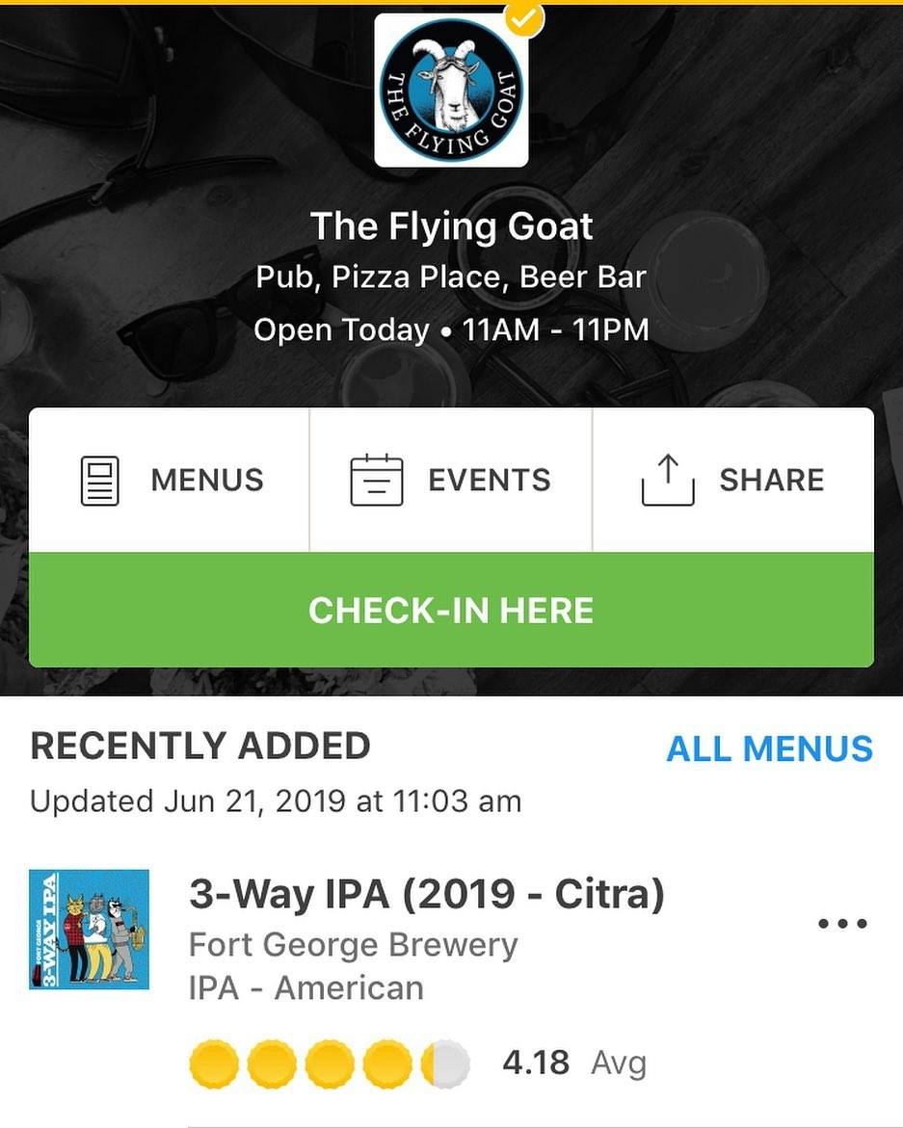The image size is (903, 1128).
Task: Click the first yellow bottle cap rating
Action: pos(214,1064)
